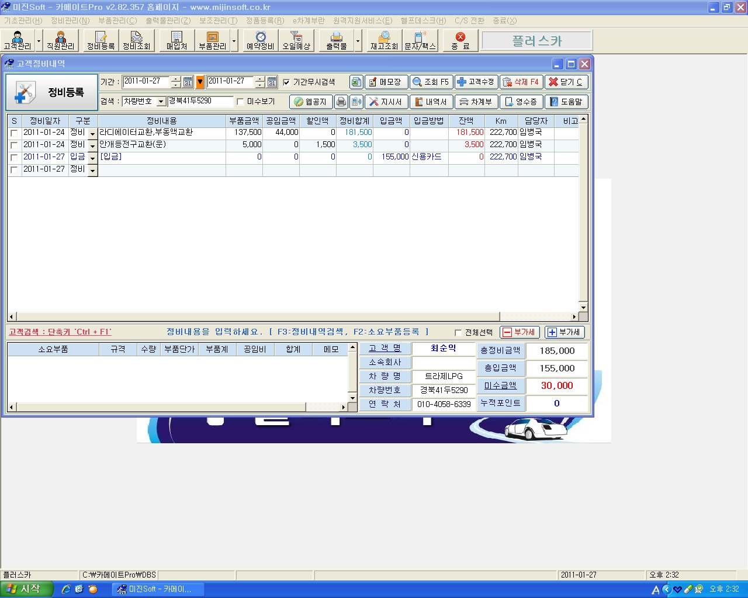Click the 닫기 C close button
The height and width of the screenshot is (598, 748).
point(566,82)
